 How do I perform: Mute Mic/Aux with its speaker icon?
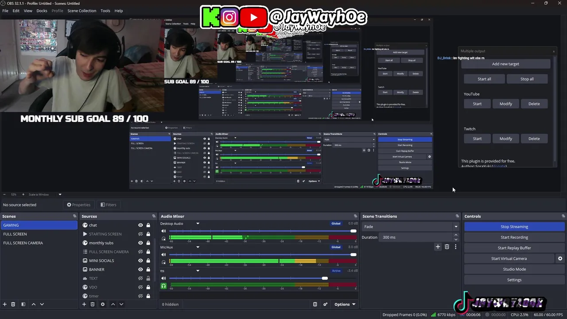(163, 255)
